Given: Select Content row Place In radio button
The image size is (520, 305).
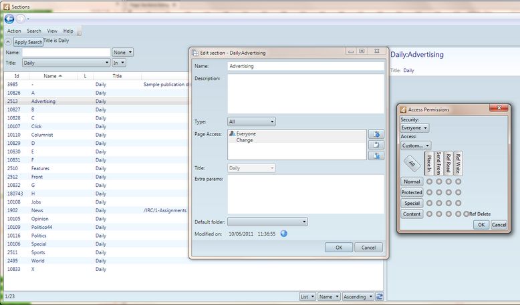Looking at the screenshot, I should click(x=430, y=214).
